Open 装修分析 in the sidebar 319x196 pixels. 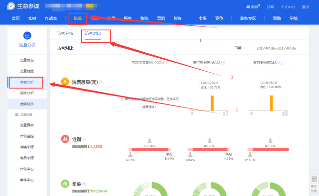click(27, 93)
